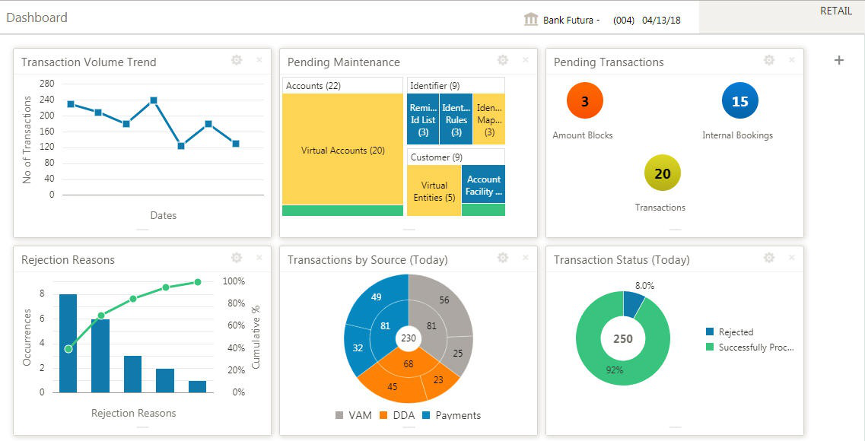The image size is (865, 441).
Task: Click the 230 center of source chart
Action: (x=409, y=338)
